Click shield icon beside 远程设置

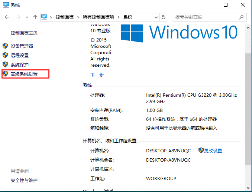pyautogui.click(x=5, y=55)
